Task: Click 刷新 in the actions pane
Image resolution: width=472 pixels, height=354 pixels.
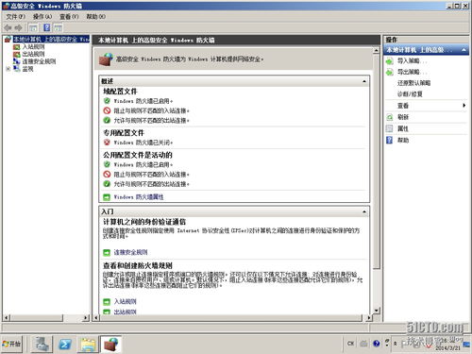Action: coord(403,117)
